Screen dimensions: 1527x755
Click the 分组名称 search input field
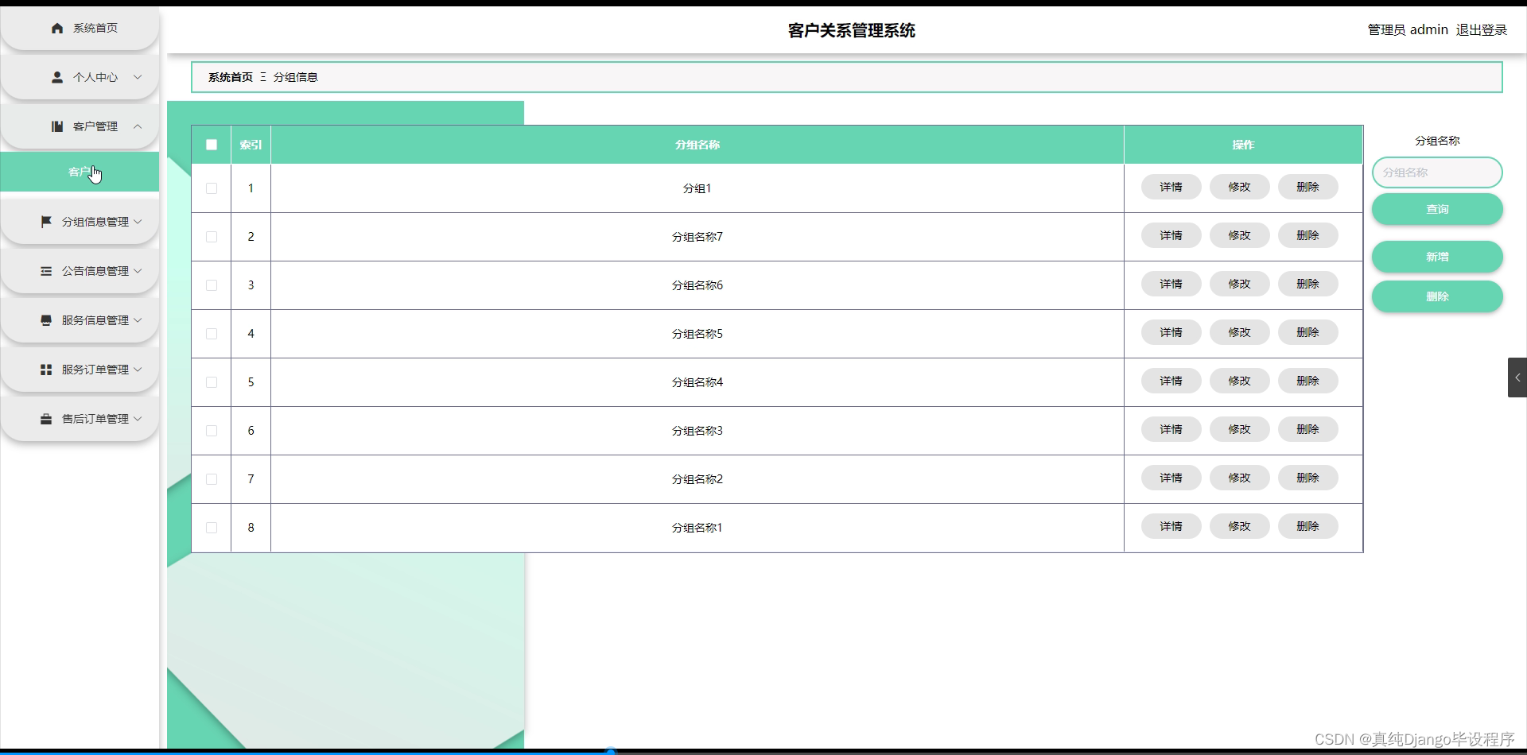1437,172
